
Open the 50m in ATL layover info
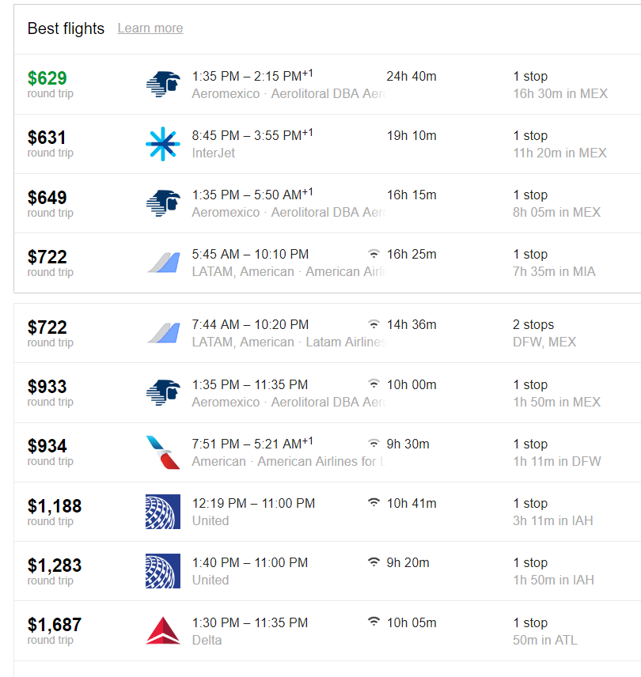(544, 640)
